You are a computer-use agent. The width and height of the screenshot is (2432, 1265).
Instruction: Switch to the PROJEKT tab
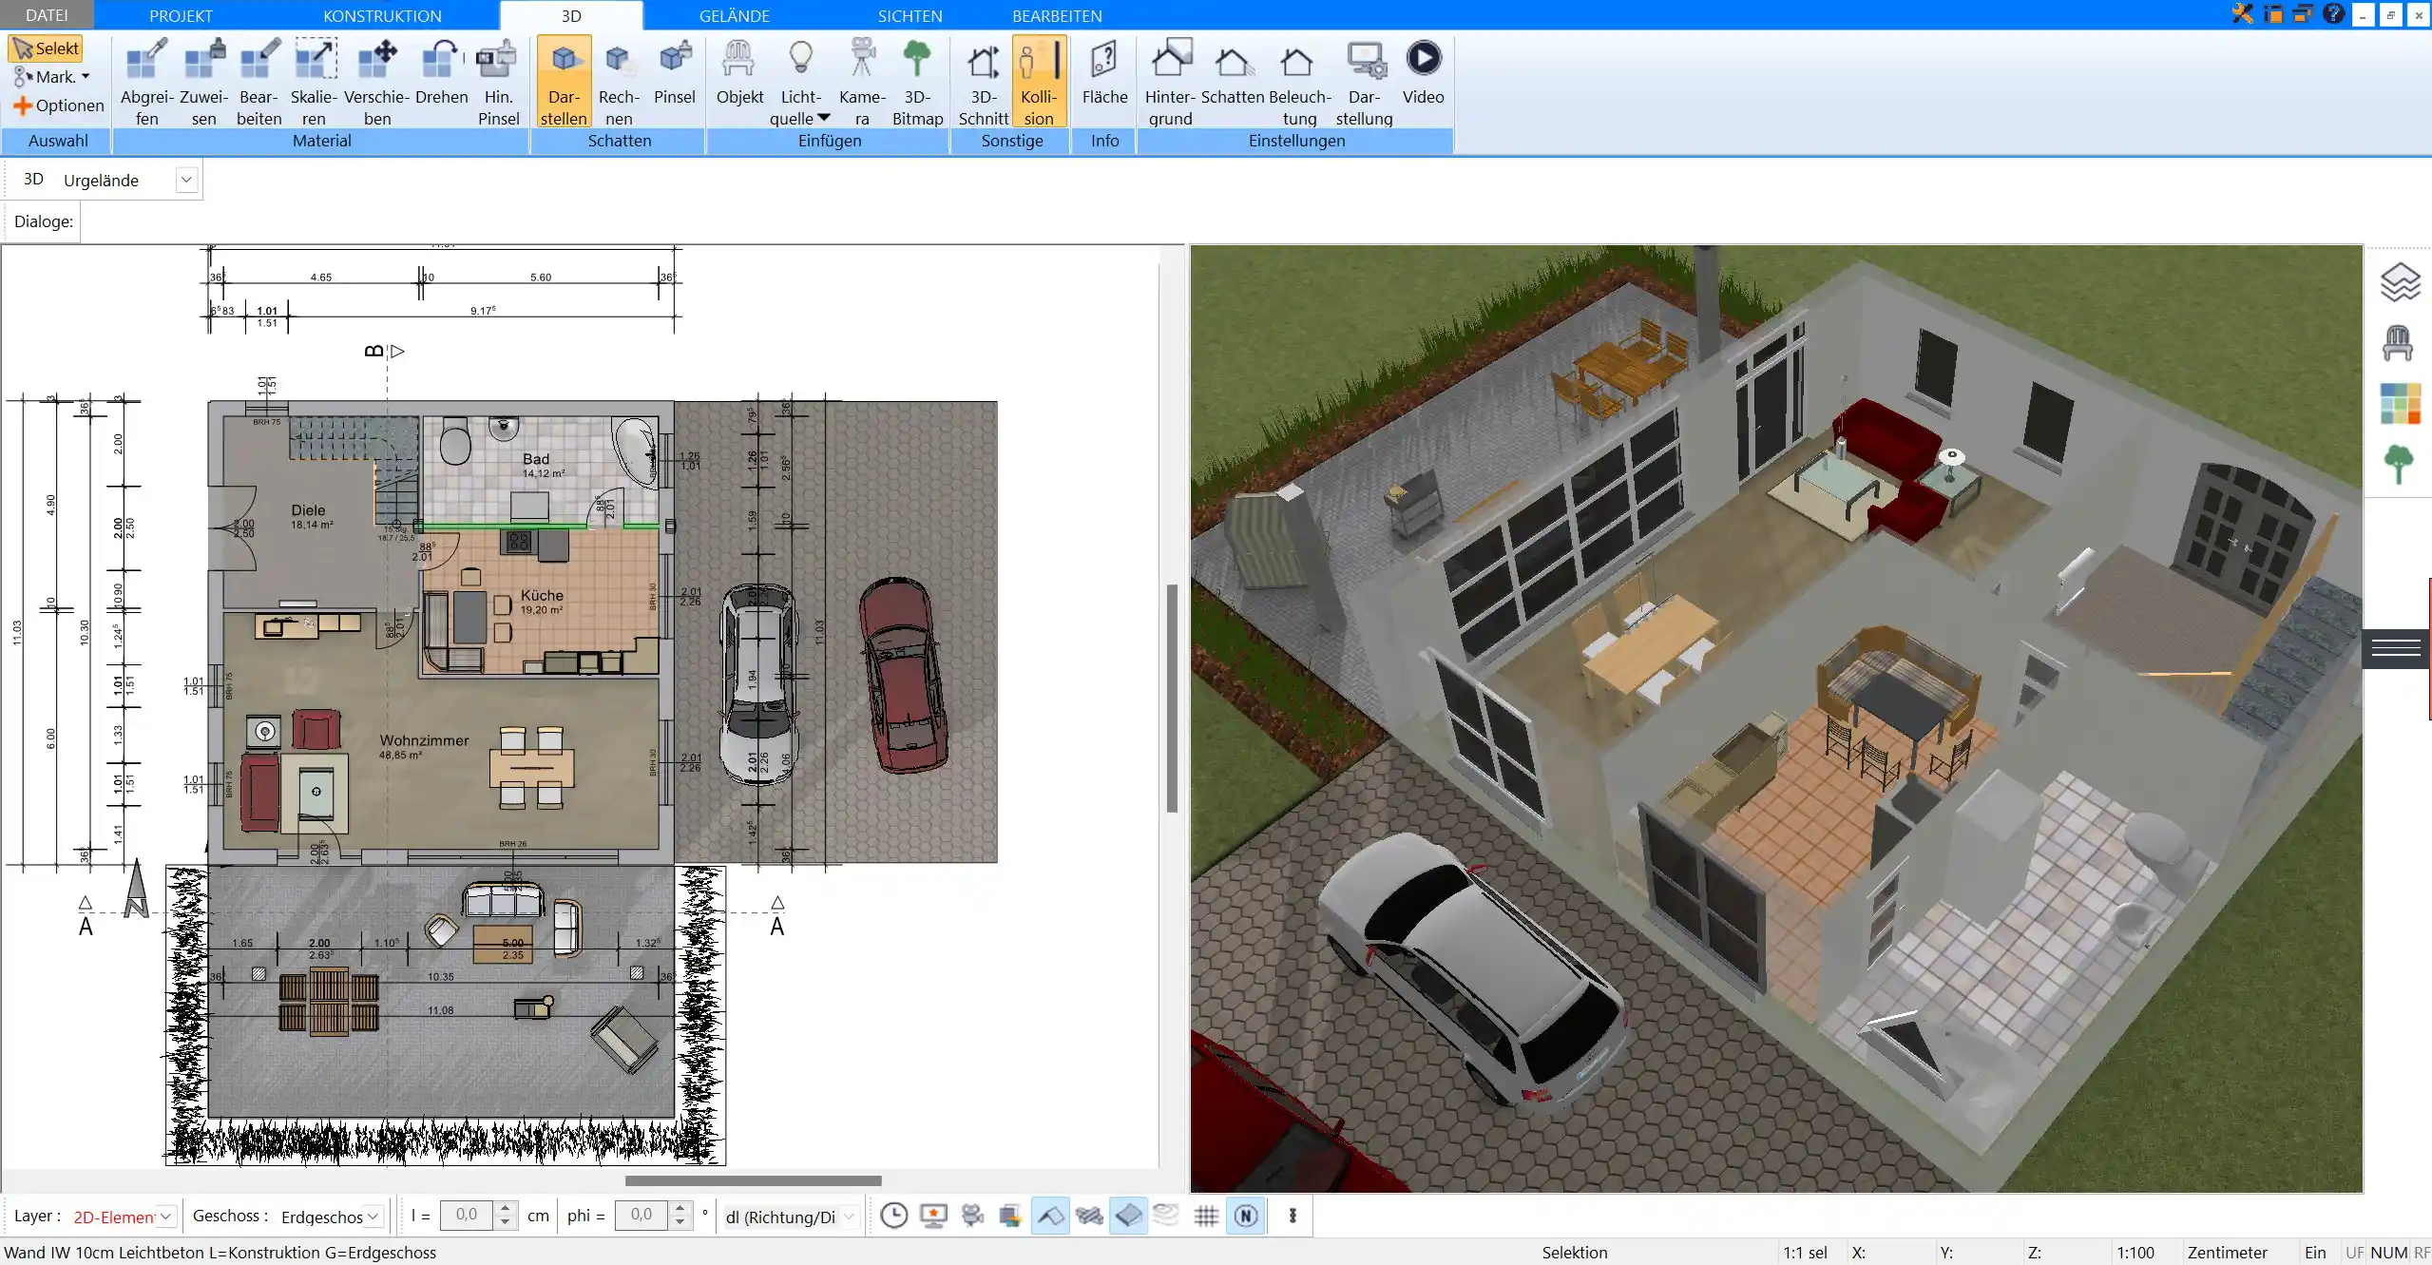tap(181, 15)
